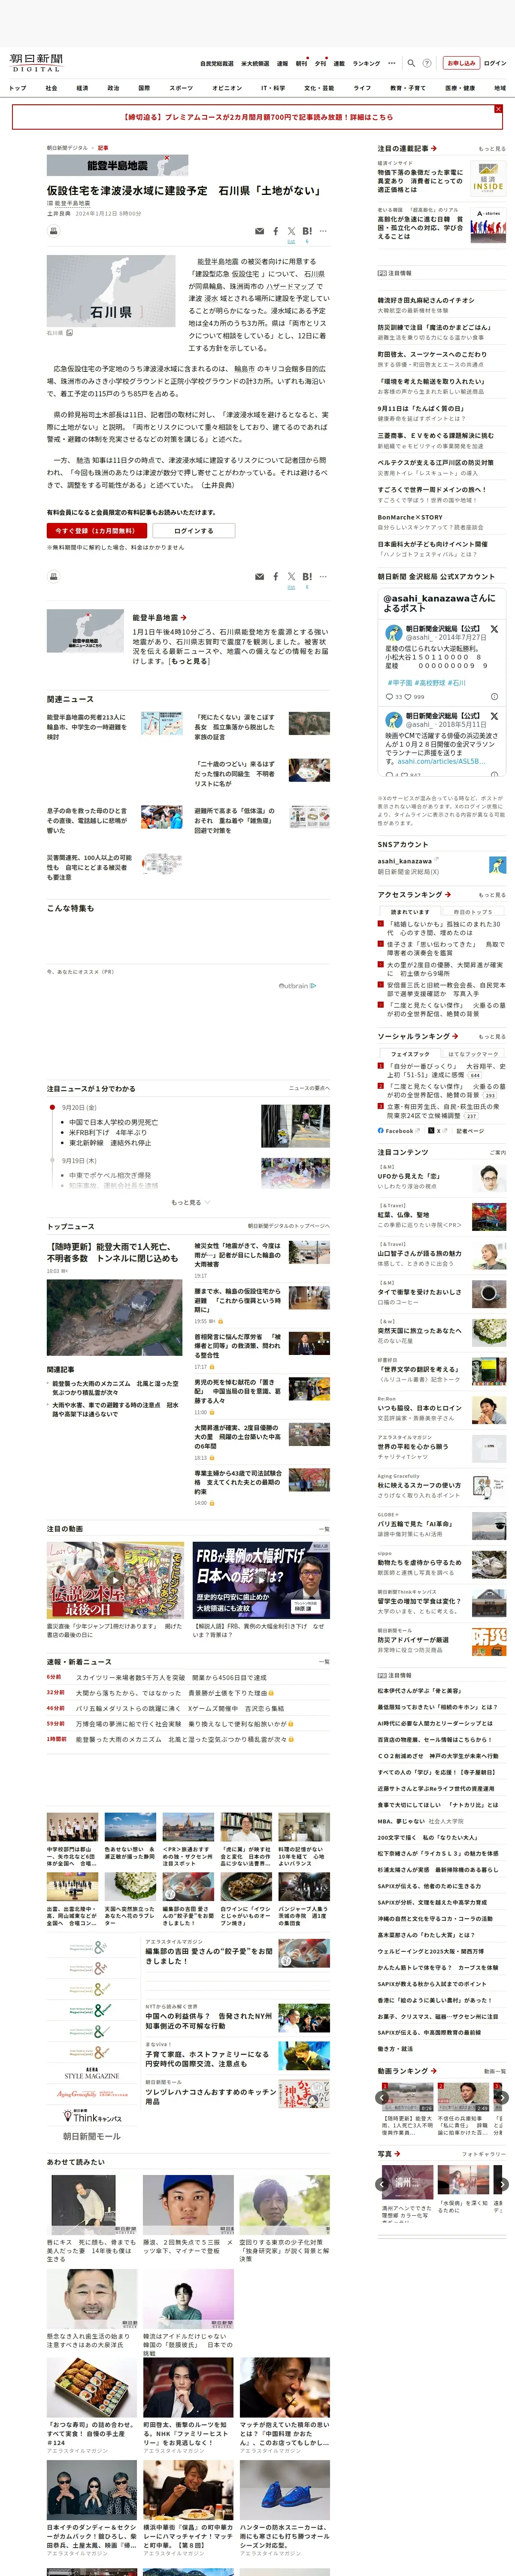Screen dimensions: 515x2576
Task: Switch to the 読まれています ranking tab
Action: [410, 912]
